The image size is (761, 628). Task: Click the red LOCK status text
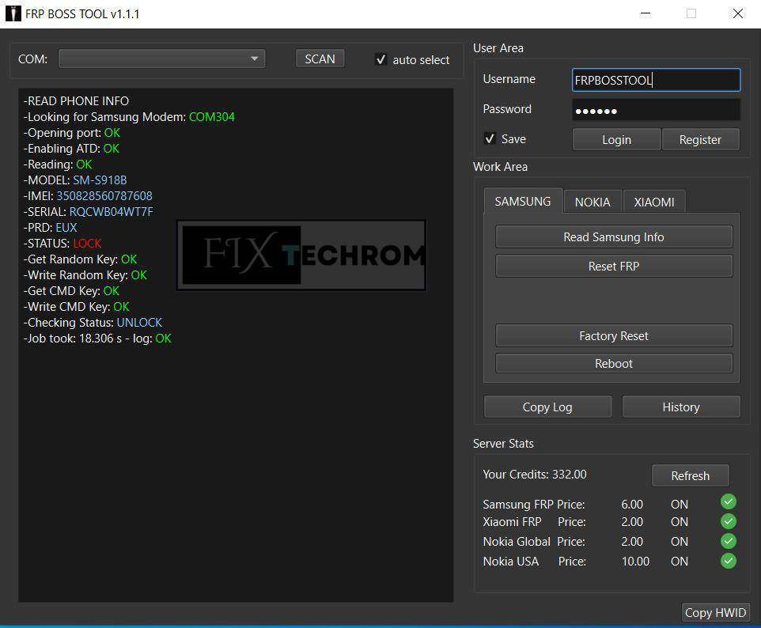click(87, 243)
